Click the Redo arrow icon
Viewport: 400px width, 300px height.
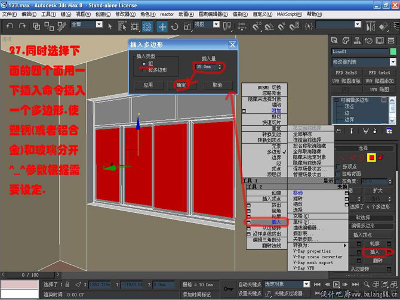pos(22,26)
